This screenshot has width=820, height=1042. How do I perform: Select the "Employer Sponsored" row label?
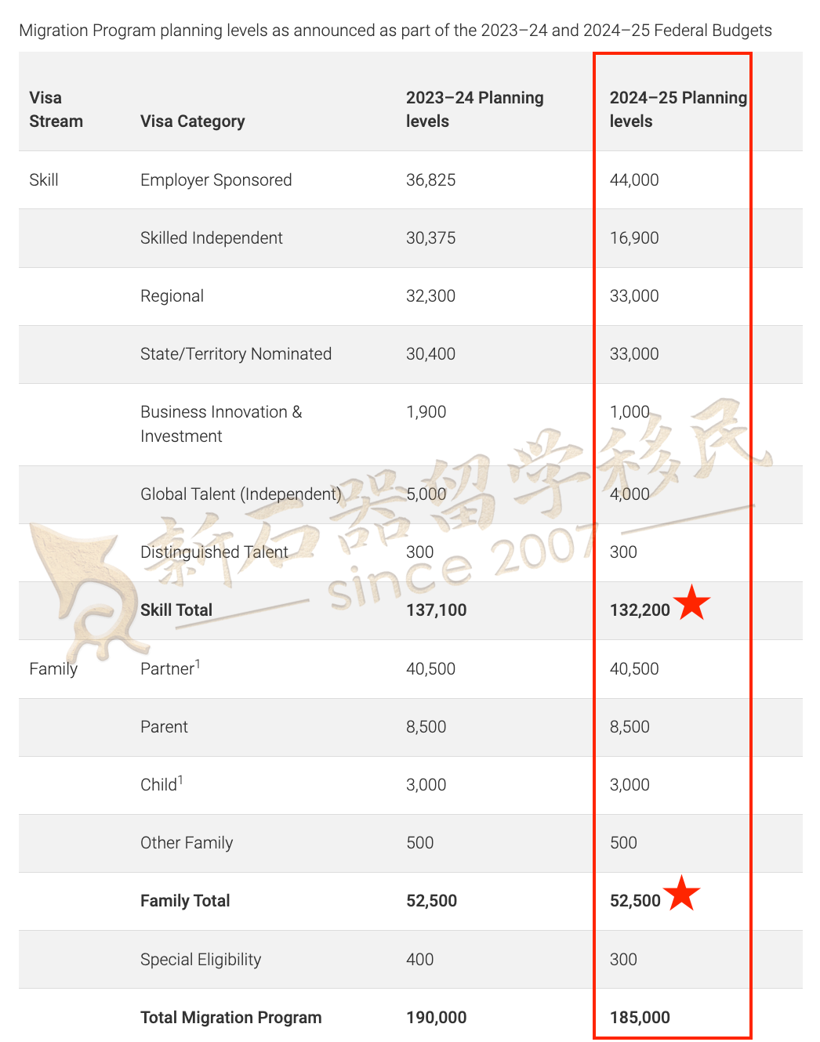click(216, 179)
